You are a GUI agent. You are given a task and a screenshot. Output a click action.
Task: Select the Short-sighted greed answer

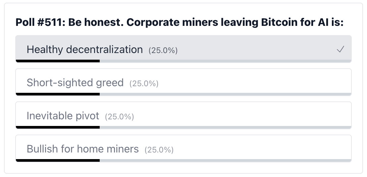[75, 83]
